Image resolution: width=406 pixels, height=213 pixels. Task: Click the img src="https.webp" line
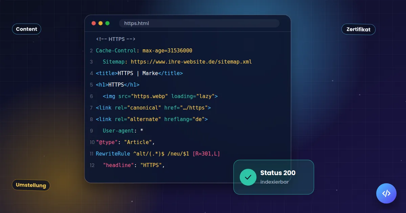click(x=160, y=96)
